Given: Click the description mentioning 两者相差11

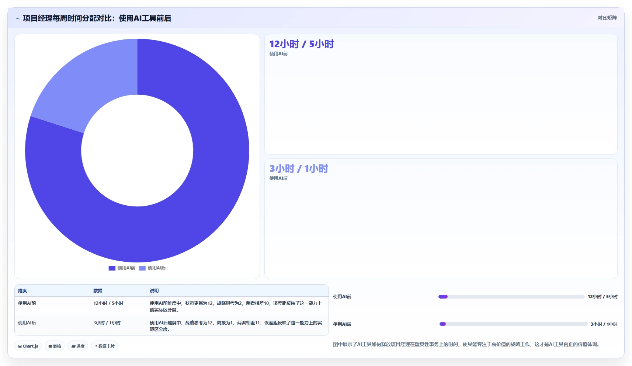Looking at the screenshot, I should pos(236,326).
